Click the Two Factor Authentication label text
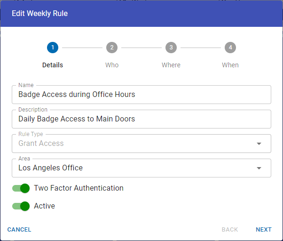This screenshot has height=241, width=283. click(x=79, y=188)
